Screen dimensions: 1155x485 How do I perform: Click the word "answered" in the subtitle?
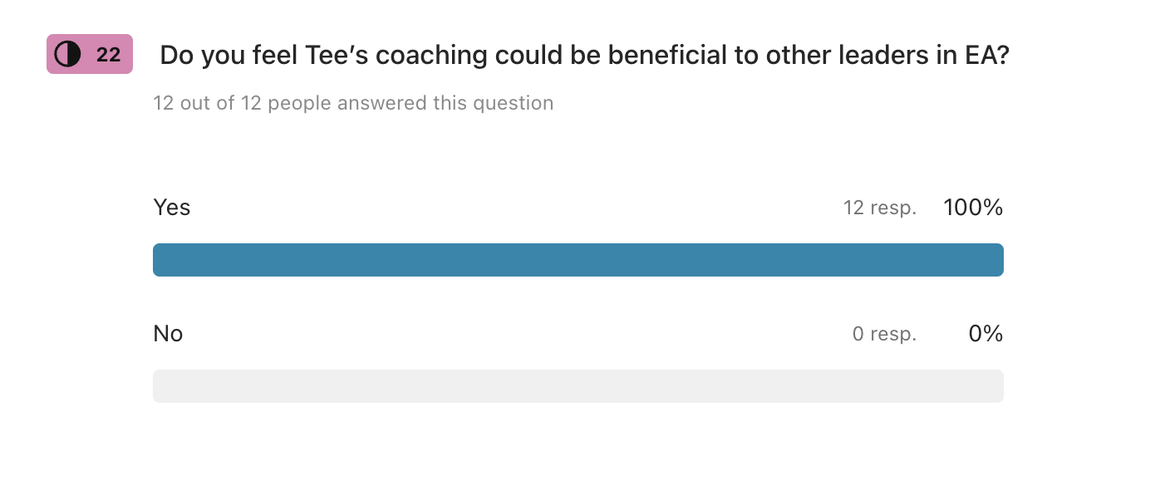pyautogui.click(x=380, y=103)
